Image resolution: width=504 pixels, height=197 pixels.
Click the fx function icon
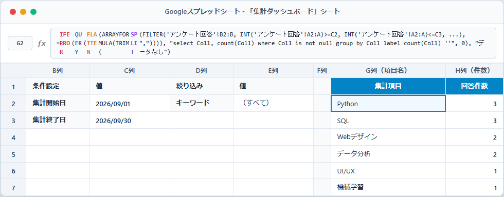point(42,43)
